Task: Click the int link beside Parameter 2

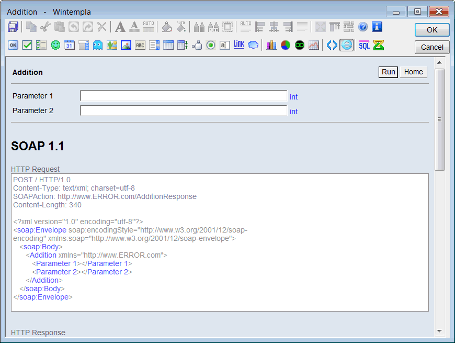Action: pyautogui.click(x=294, y=112)
